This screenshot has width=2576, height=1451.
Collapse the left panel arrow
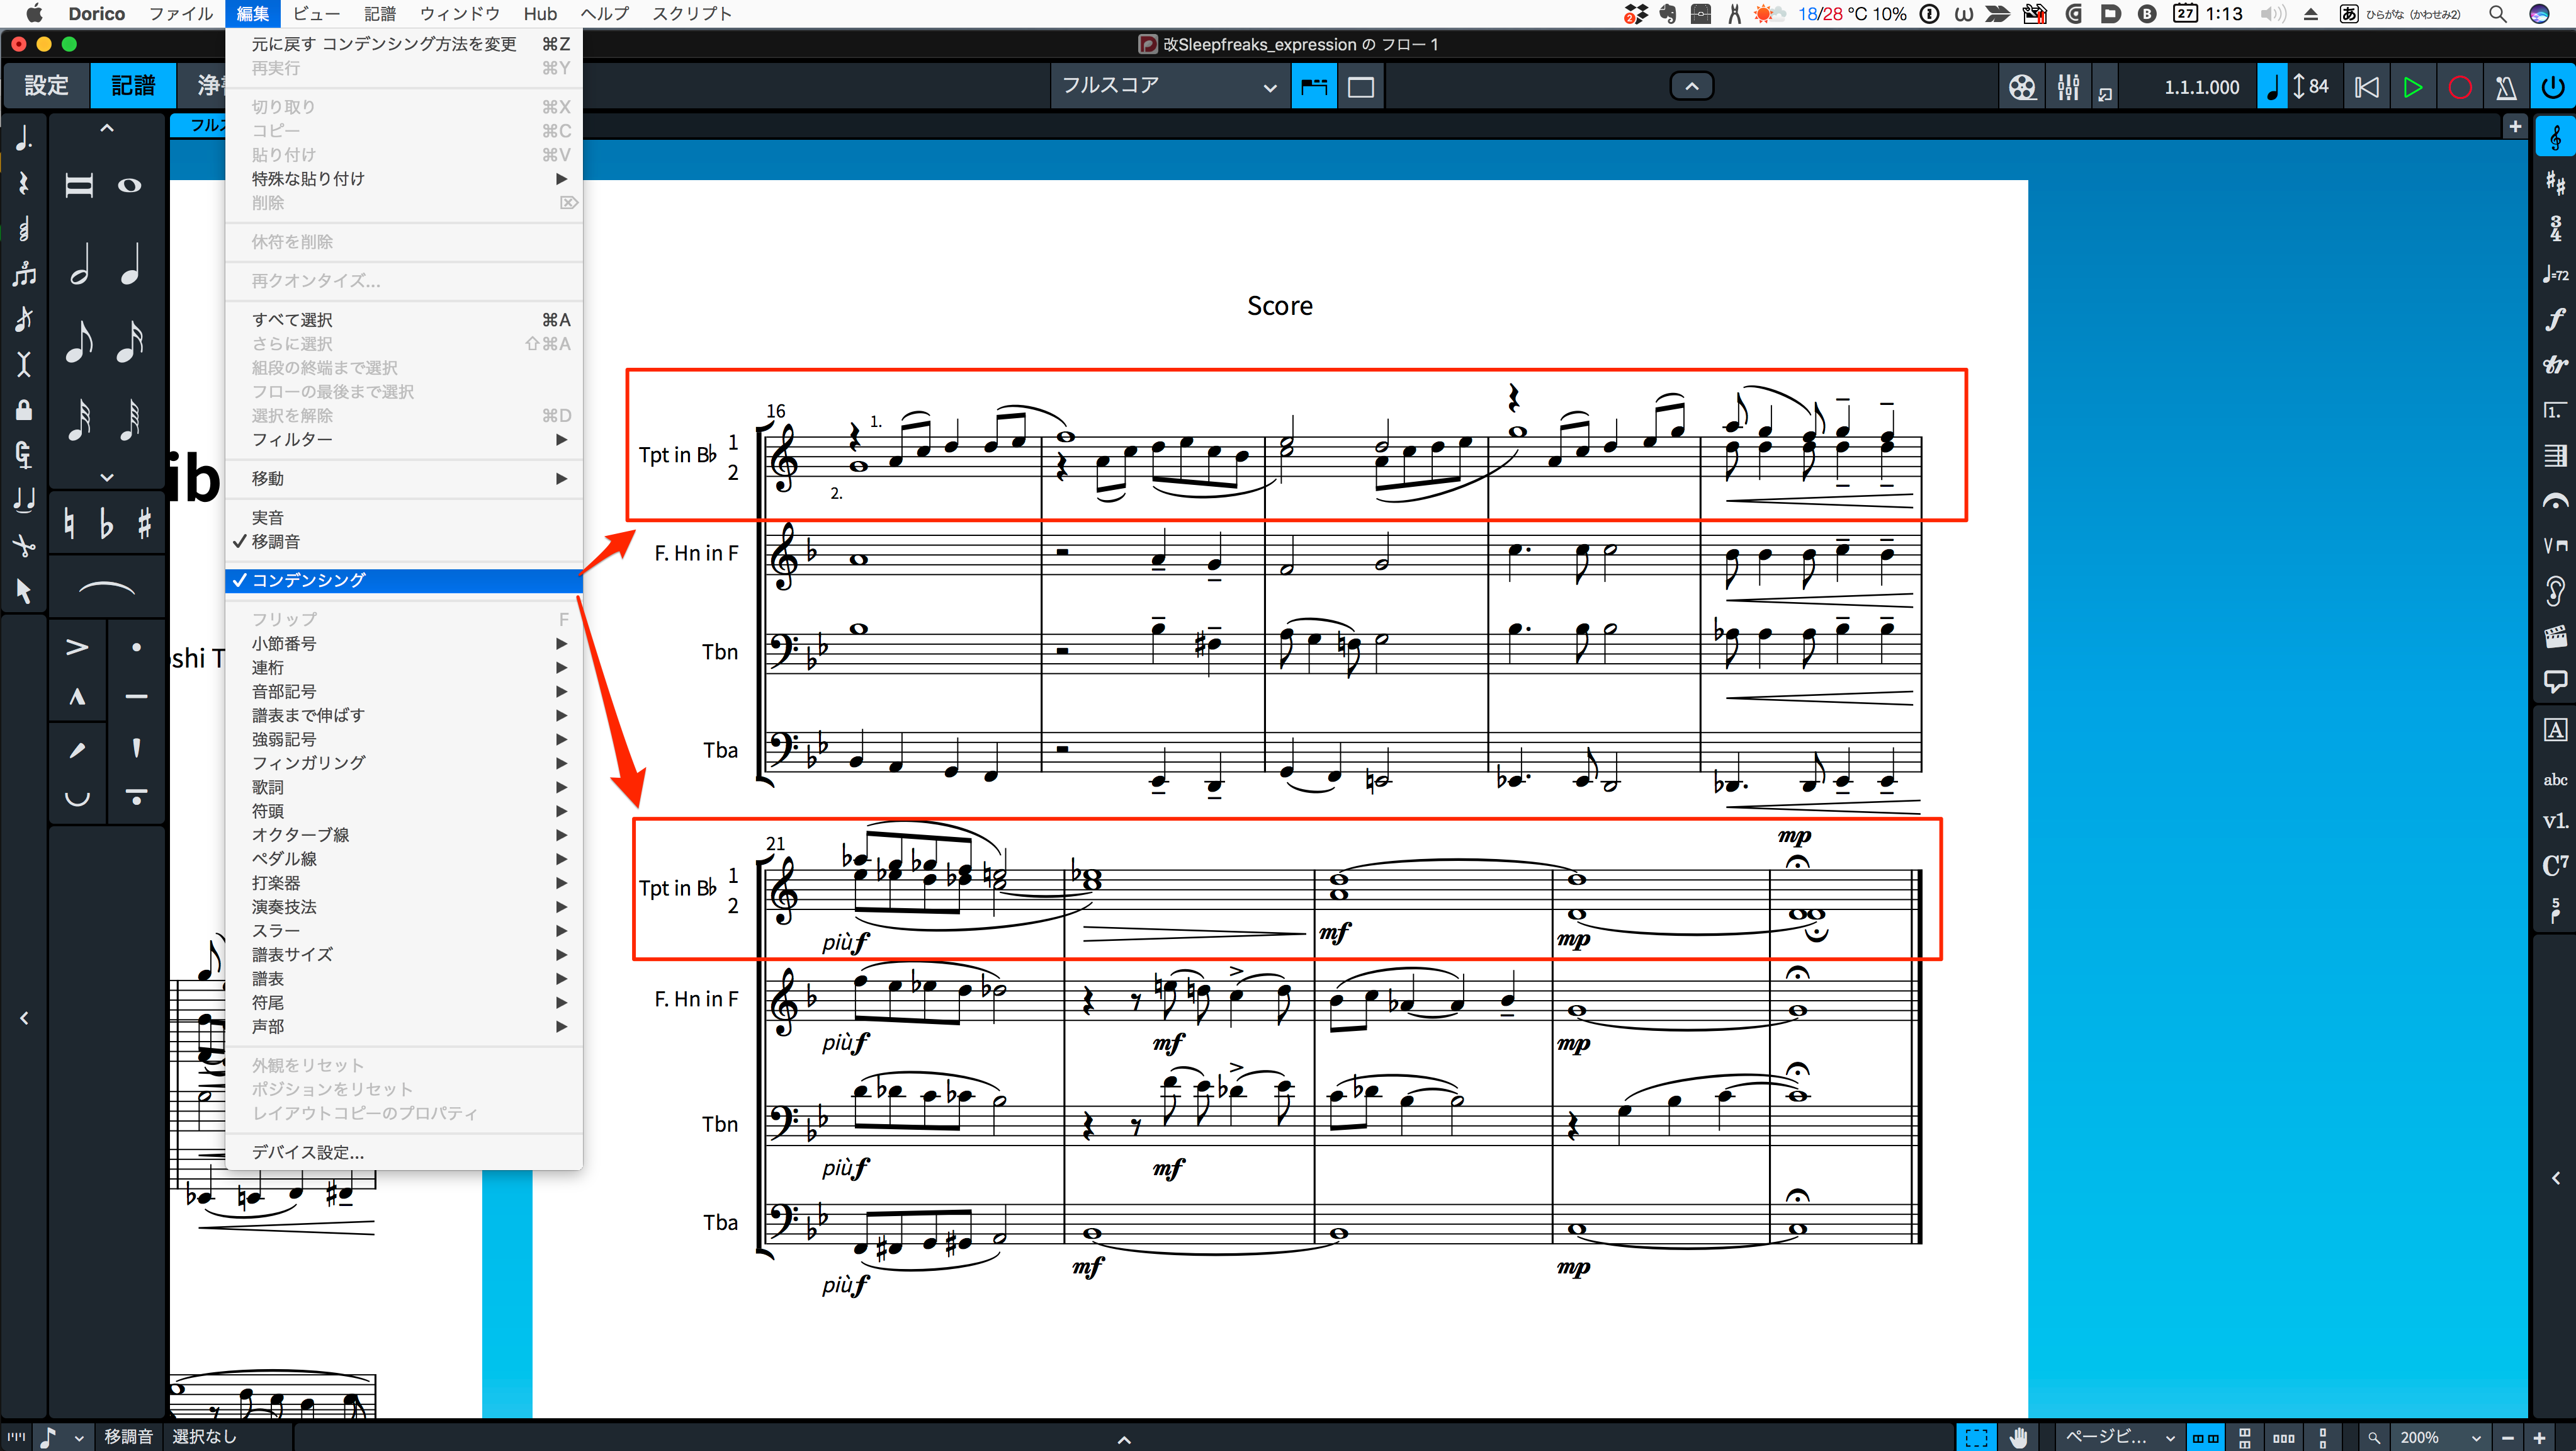click(x=24, y=1018)
